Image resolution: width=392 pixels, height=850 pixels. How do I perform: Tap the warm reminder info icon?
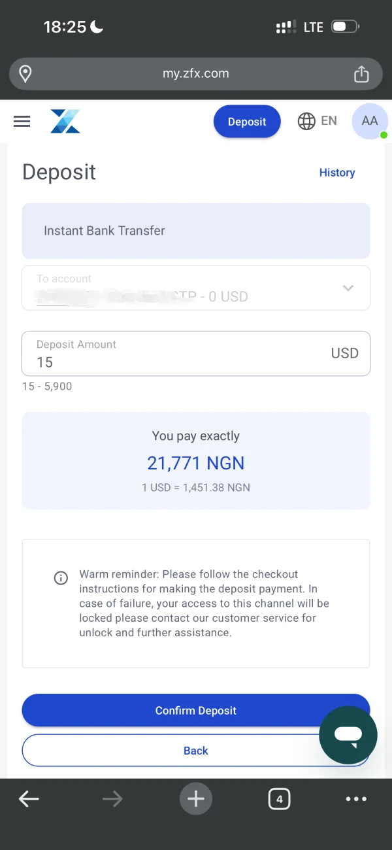pyautogui.click(x=61, y=578)
